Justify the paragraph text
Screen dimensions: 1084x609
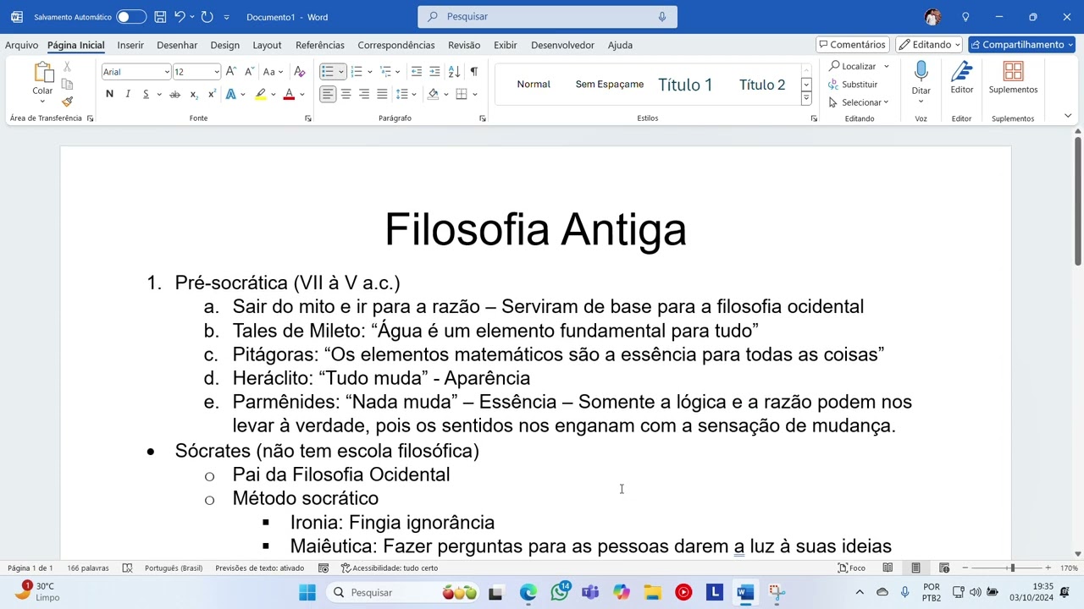click(382, 94)
